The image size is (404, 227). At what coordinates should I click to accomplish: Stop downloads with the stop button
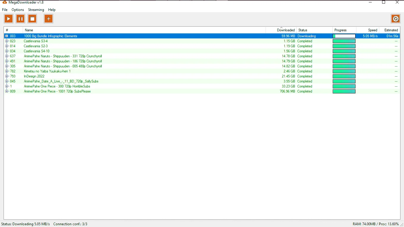tap(32, 19)
